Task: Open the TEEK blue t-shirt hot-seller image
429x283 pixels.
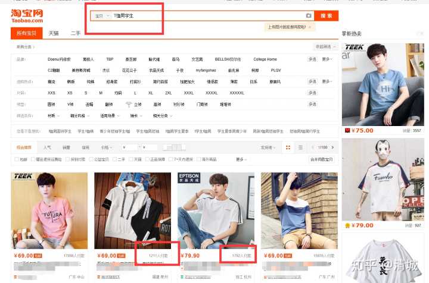Action: tap(383, 84)
